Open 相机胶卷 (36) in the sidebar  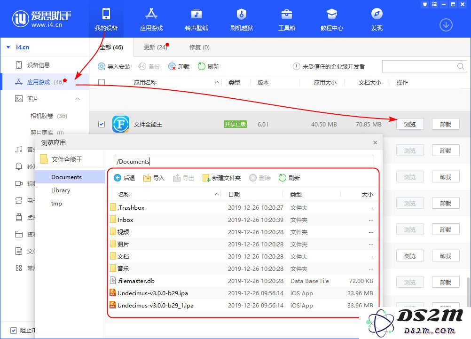(49, 116)
